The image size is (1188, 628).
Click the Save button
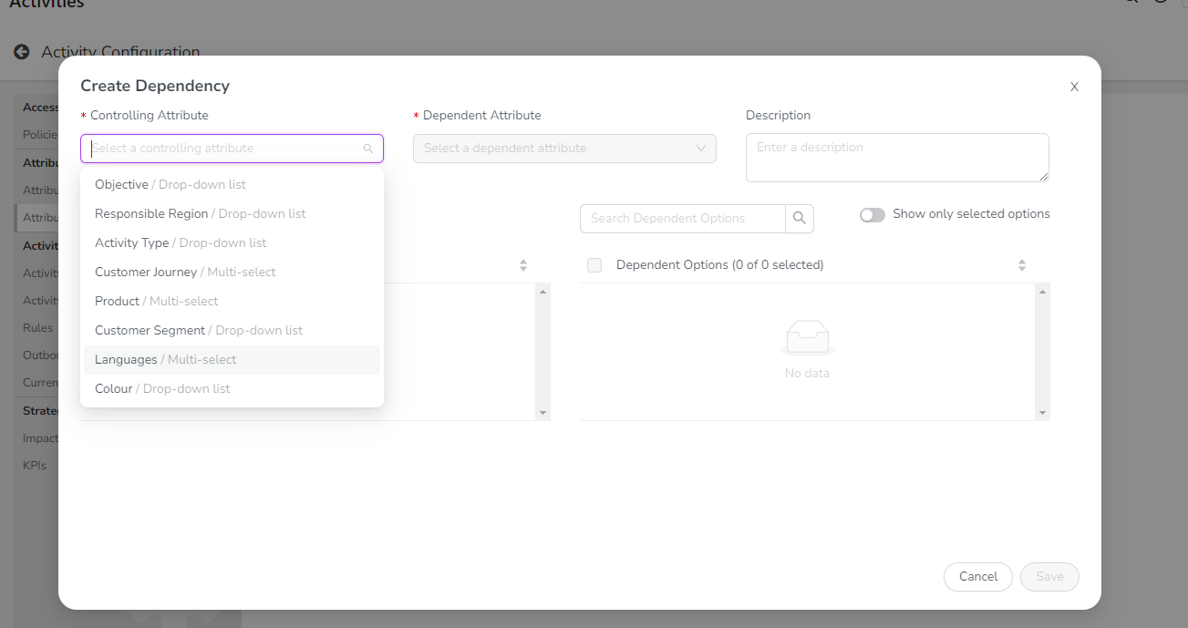[x=1049, y=577]
